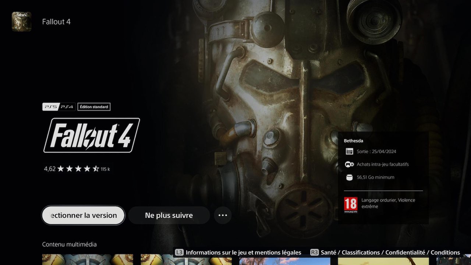Click Ne plus suivre button
Viewport: 471px width, 265px height.
point(169,215)
